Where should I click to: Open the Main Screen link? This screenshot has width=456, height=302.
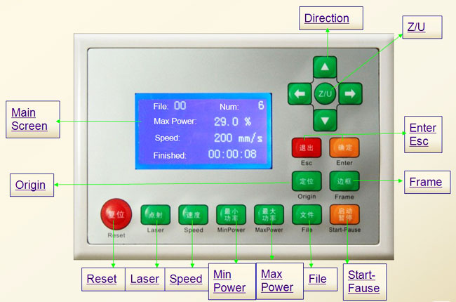(29, 119)
